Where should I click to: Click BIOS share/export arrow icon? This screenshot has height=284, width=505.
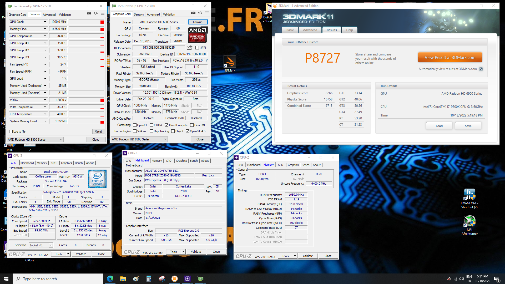point(189,48)
